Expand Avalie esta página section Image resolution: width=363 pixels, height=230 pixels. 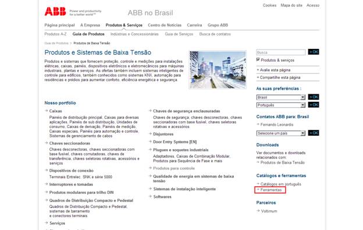coord(273,70)
